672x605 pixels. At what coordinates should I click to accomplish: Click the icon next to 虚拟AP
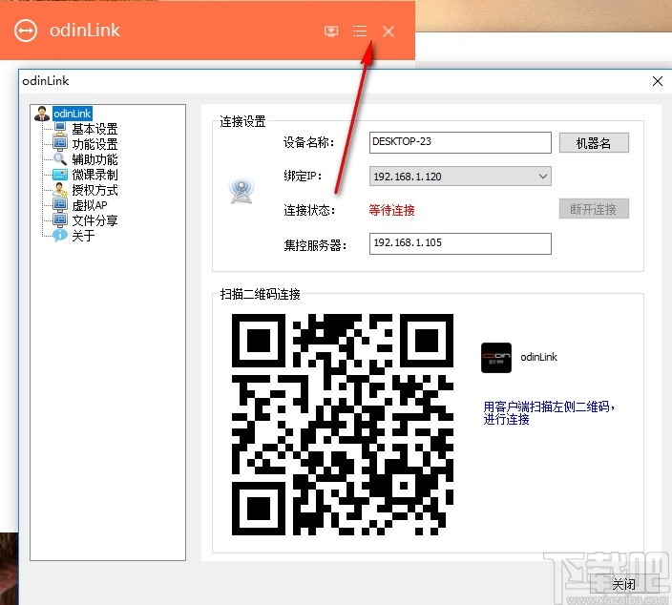tap(60, 205)
